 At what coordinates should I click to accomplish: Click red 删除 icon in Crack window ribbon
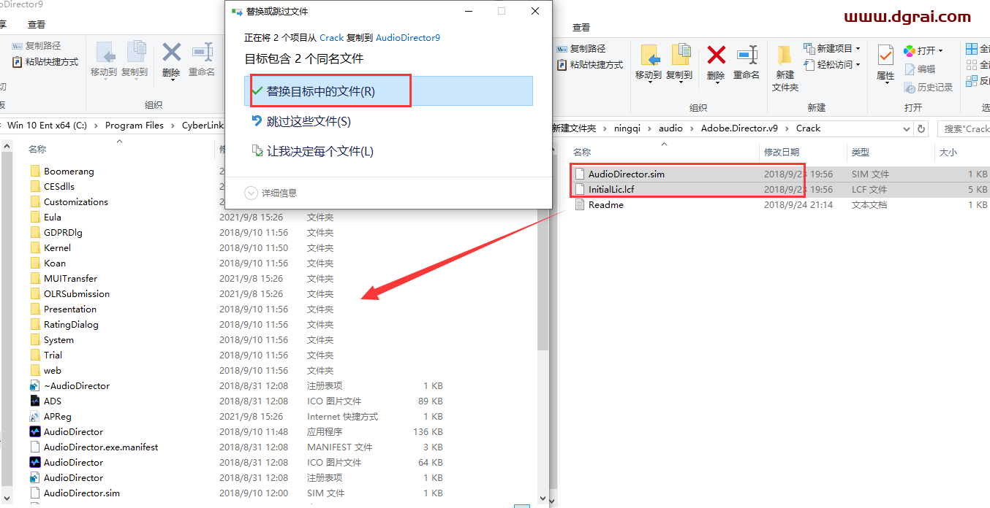coord(716,62)
